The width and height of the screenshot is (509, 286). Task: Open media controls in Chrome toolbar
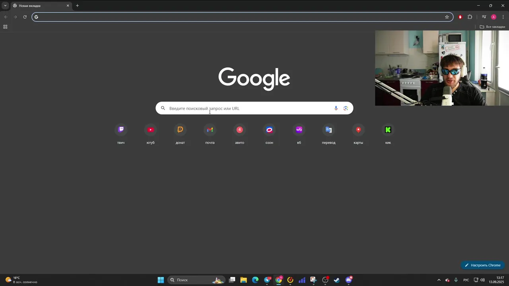(484, 17)
